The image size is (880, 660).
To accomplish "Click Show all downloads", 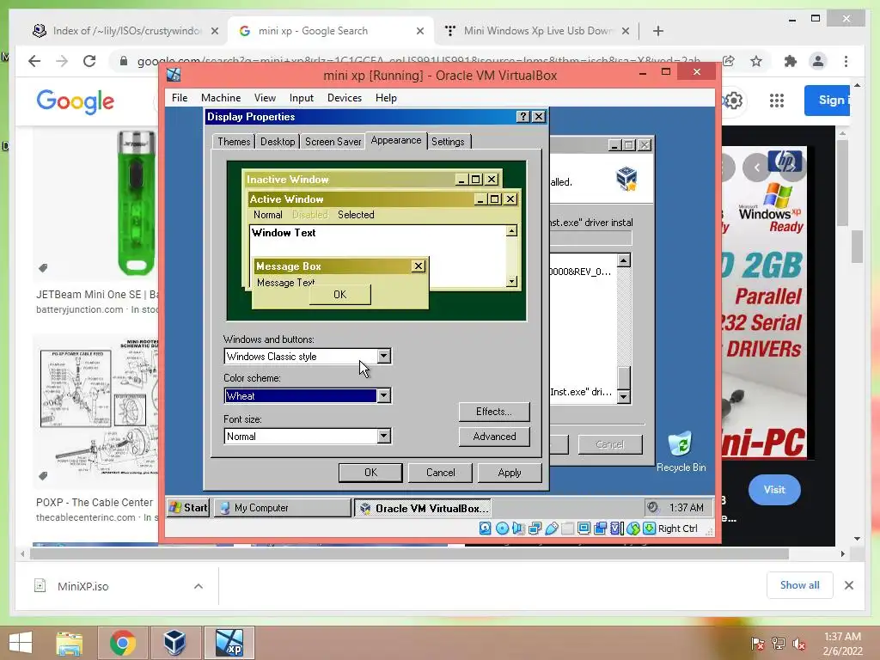I will click(799, 584).
